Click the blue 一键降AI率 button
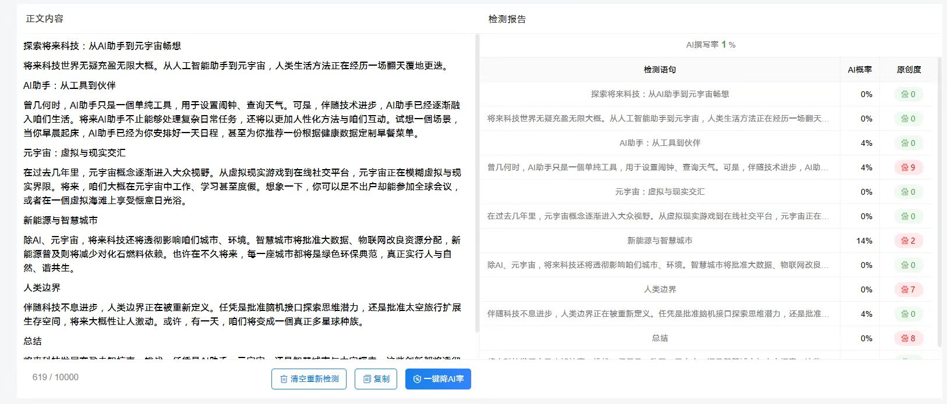This screenshot has height=404, width=947. (x=438, y=379)
